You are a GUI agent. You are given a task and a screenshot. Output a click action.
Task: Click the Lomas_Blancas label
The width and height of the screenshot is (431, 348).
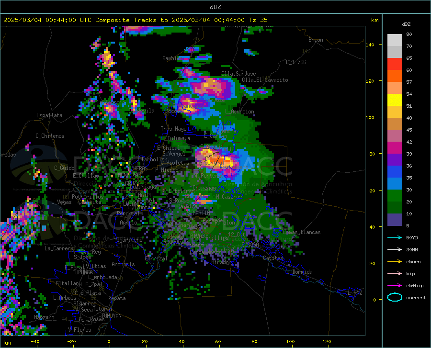point(302,232)
